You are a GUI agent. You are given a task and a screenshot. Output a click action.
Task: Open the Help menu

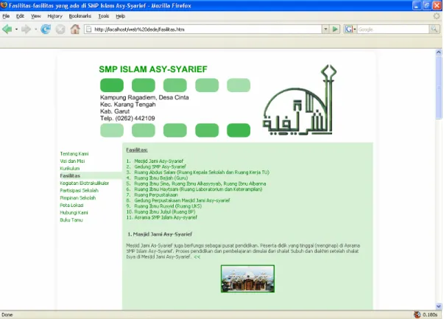click(x=120, y=16)
